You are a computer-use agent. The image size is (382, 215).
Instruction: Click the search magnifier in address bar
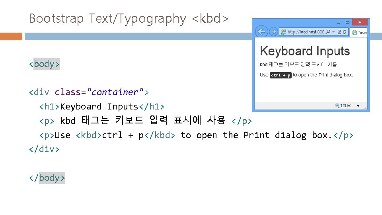pyautogui.click(x=328, y=32)
